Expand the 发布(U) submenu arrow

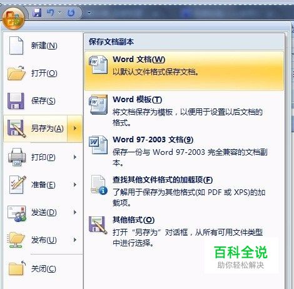(75, 239)
